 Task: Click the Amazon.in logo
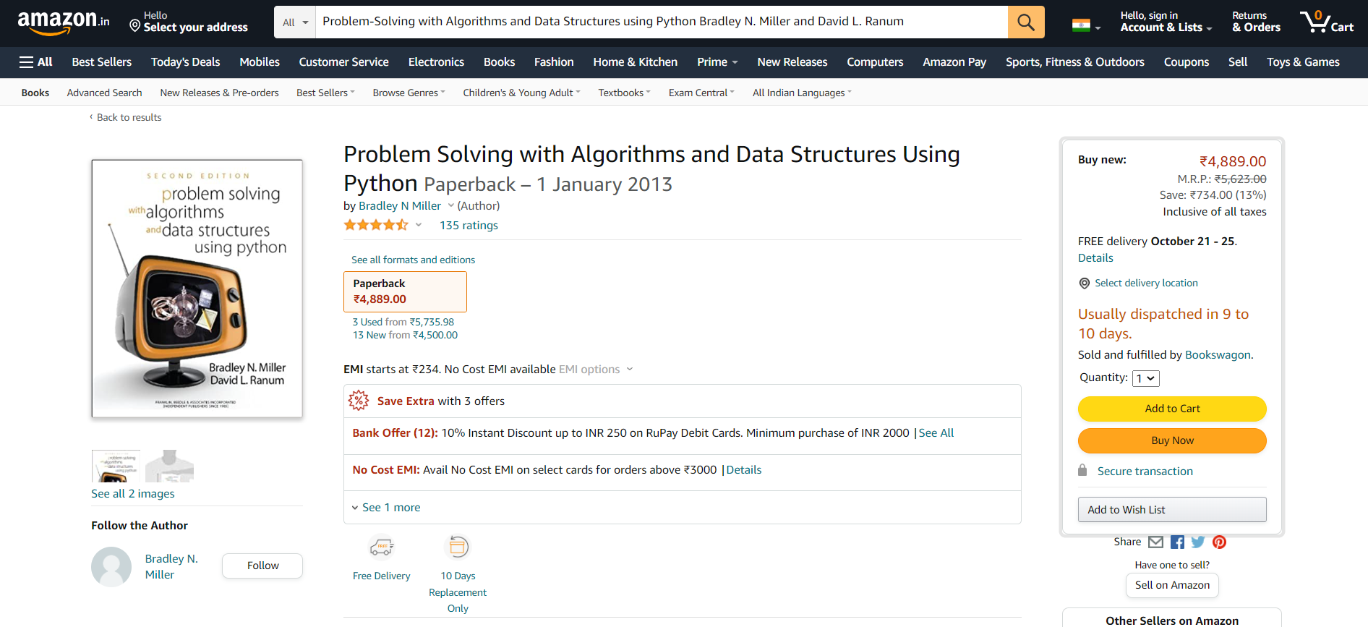point(64,22)
